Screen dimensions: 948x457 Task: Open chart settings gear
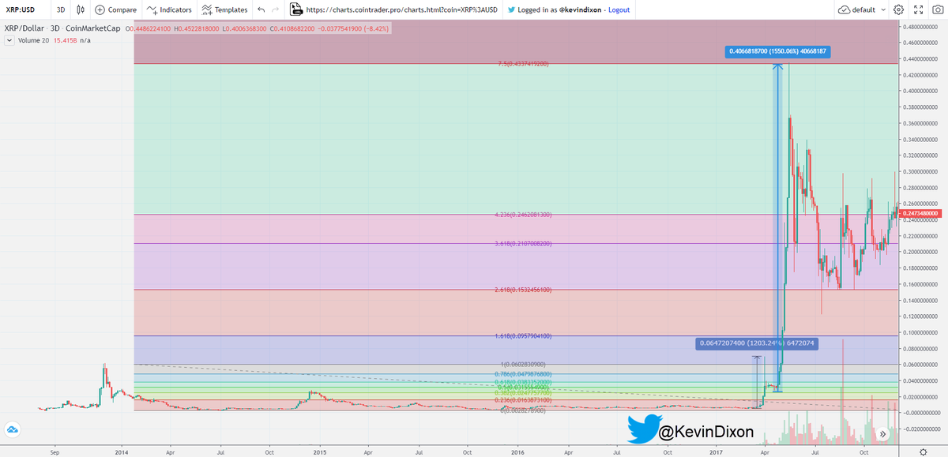(898, 9)
